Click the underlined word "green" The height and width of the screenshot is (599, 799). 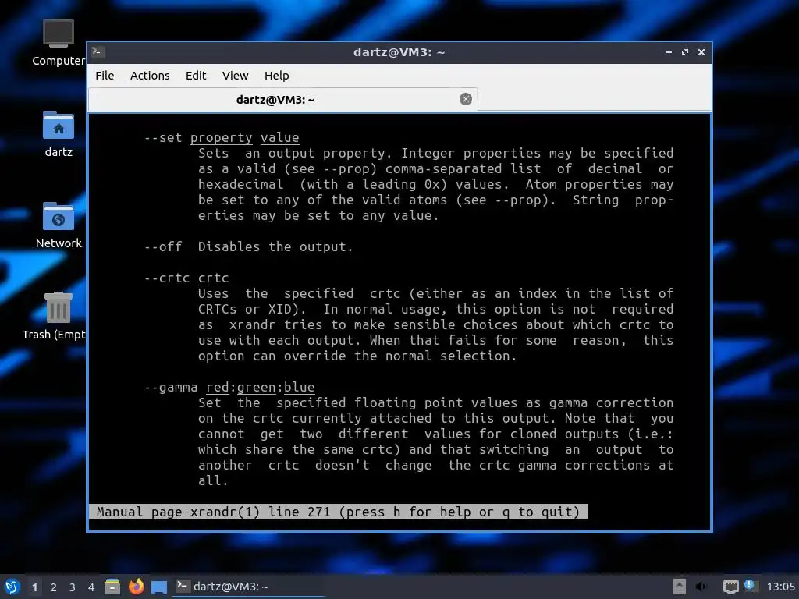256,387
